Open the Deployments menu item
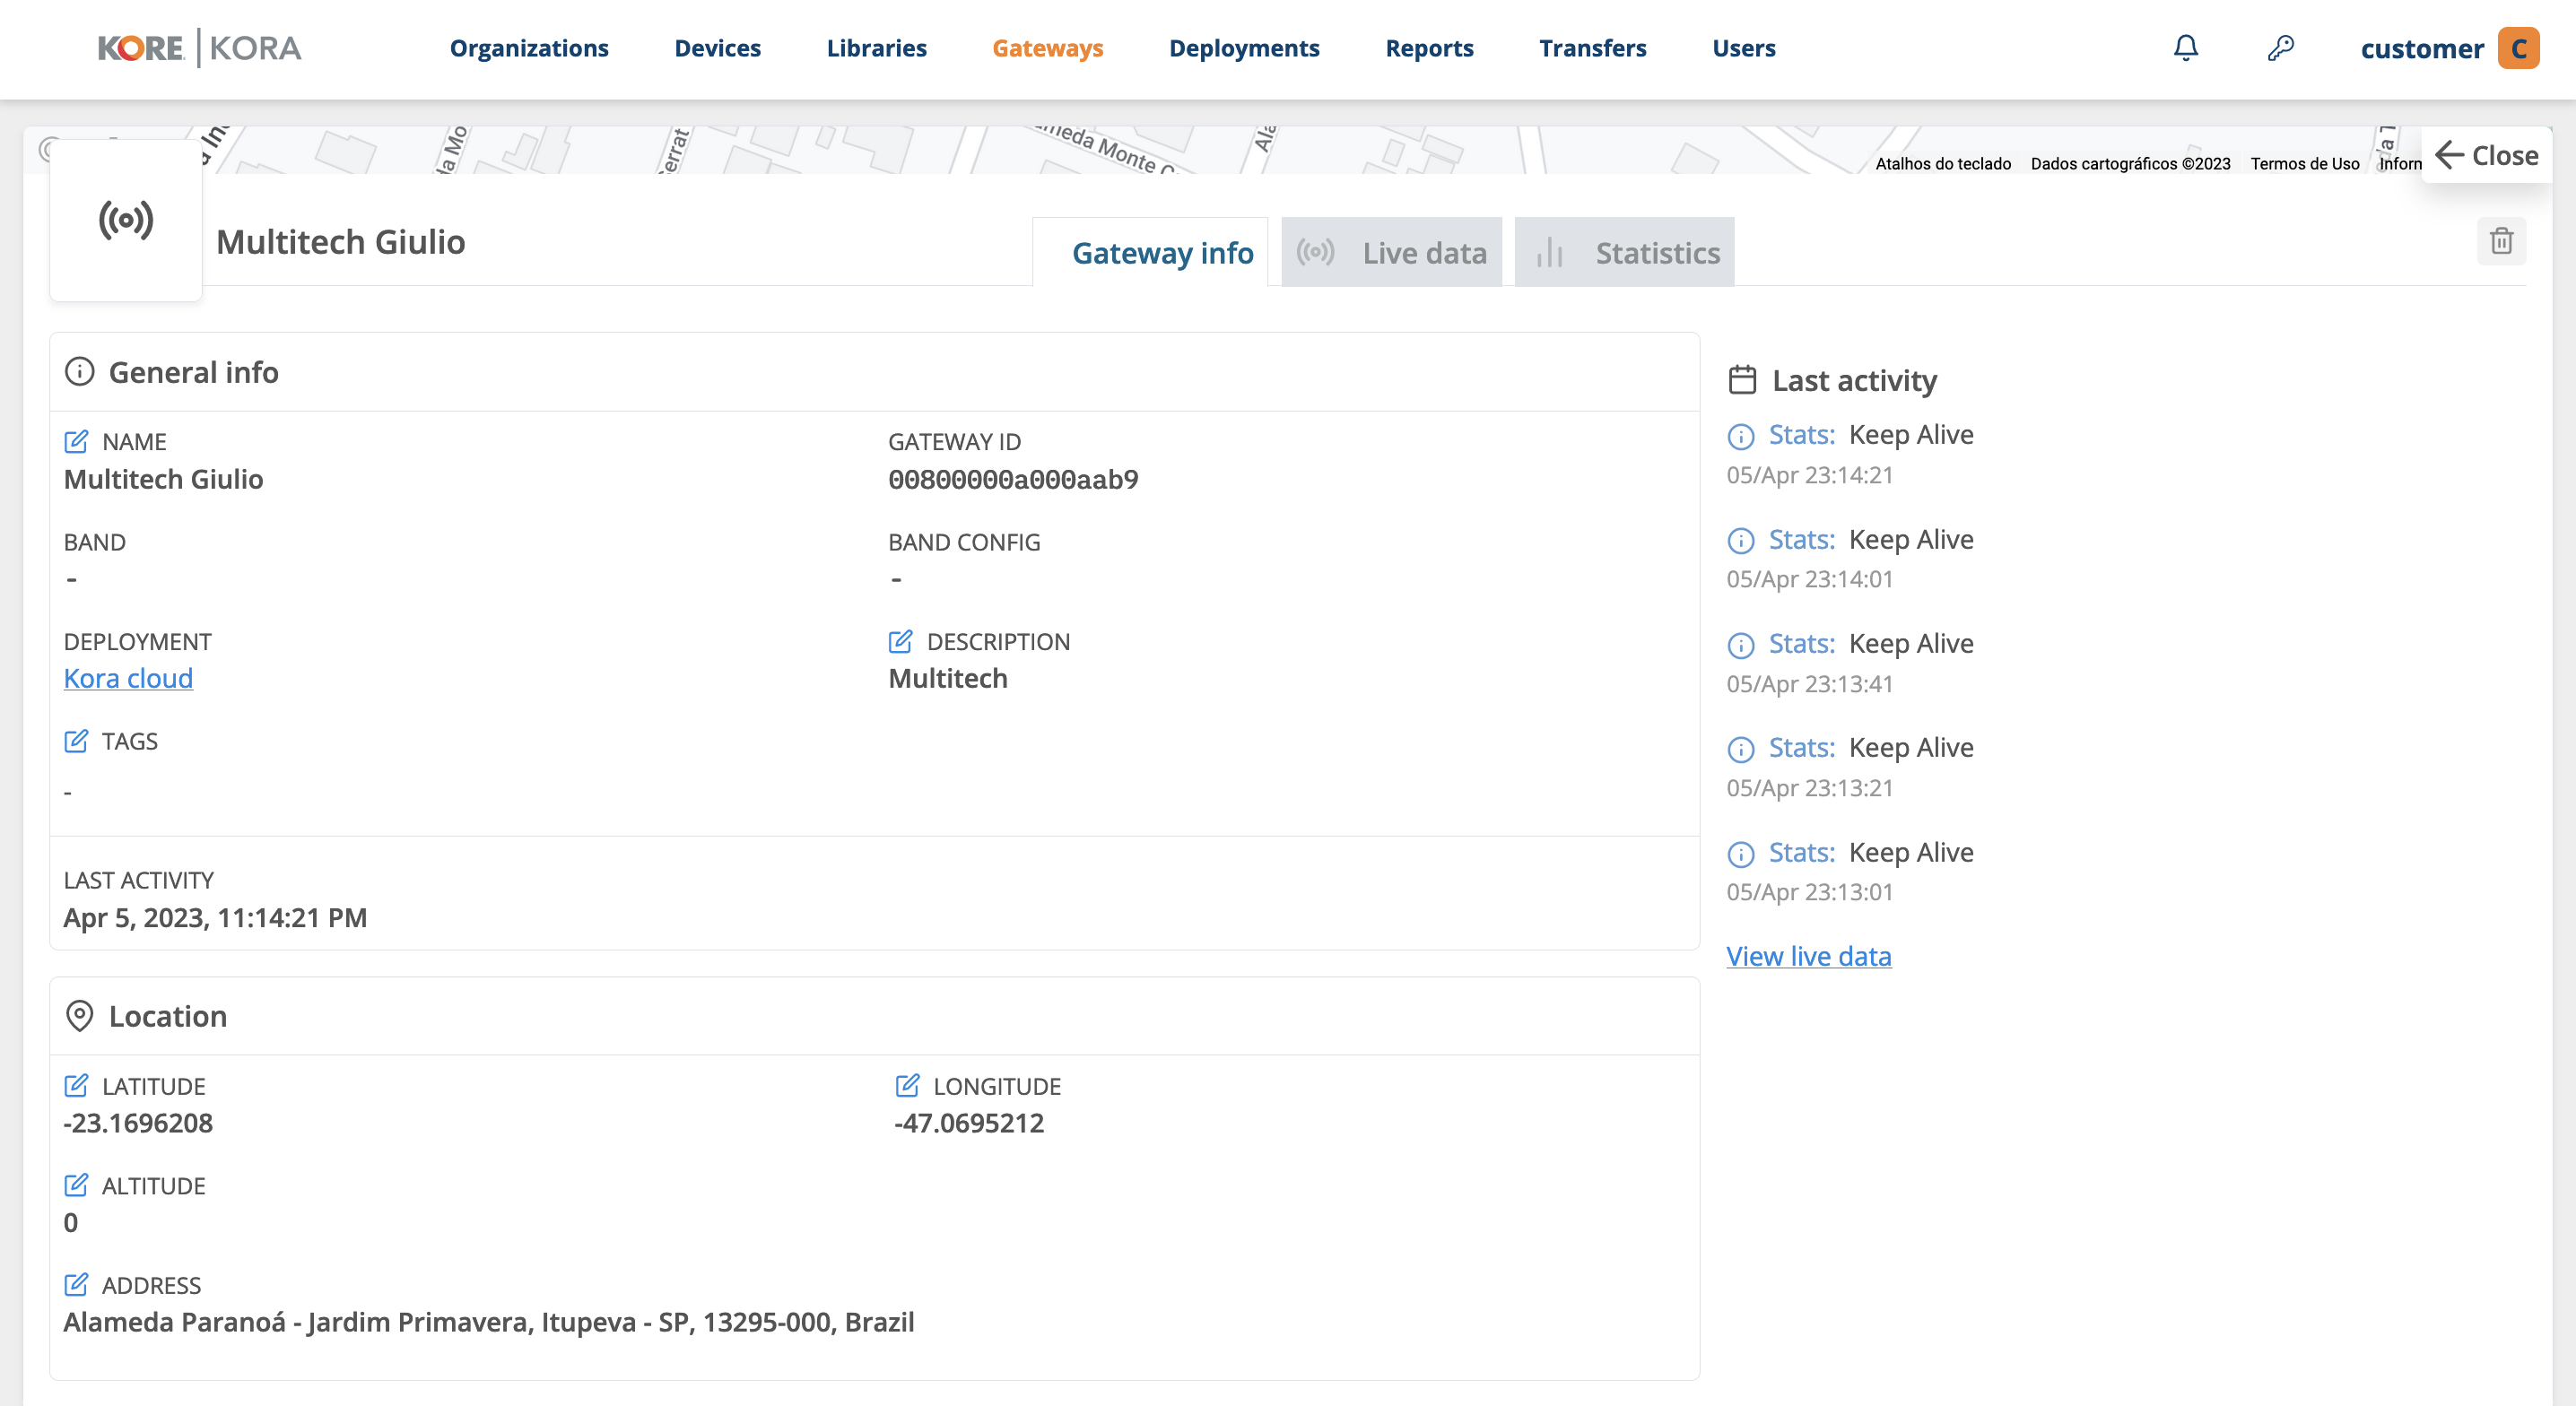This screenshot has width=2576, height=1406. pos(1245,48)
